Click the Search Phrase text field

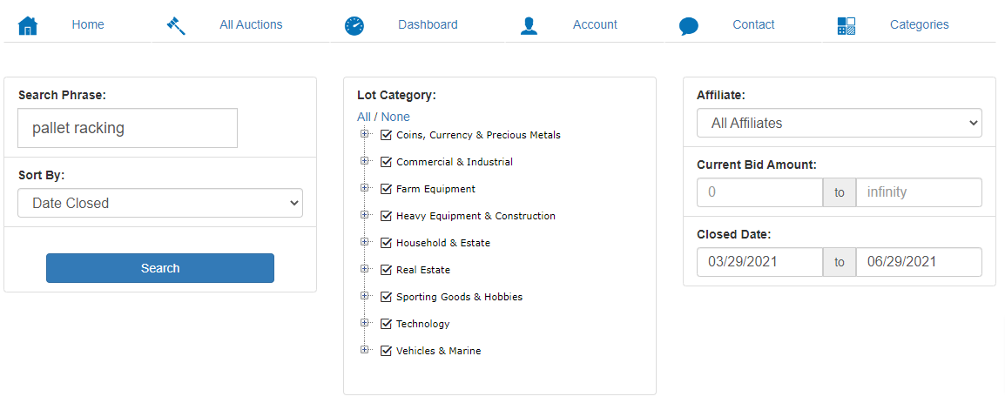[x=128, y=128]
